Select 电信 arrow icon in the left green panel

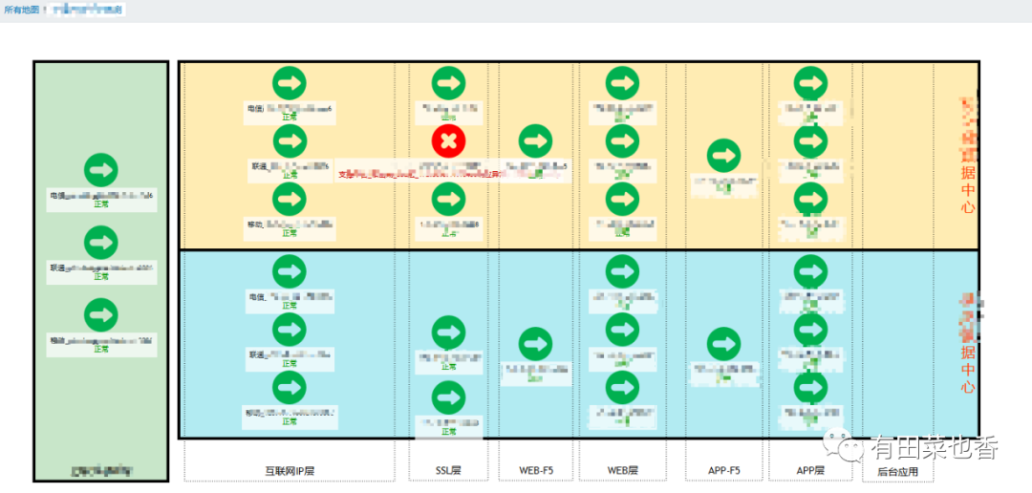pos(100,169)
